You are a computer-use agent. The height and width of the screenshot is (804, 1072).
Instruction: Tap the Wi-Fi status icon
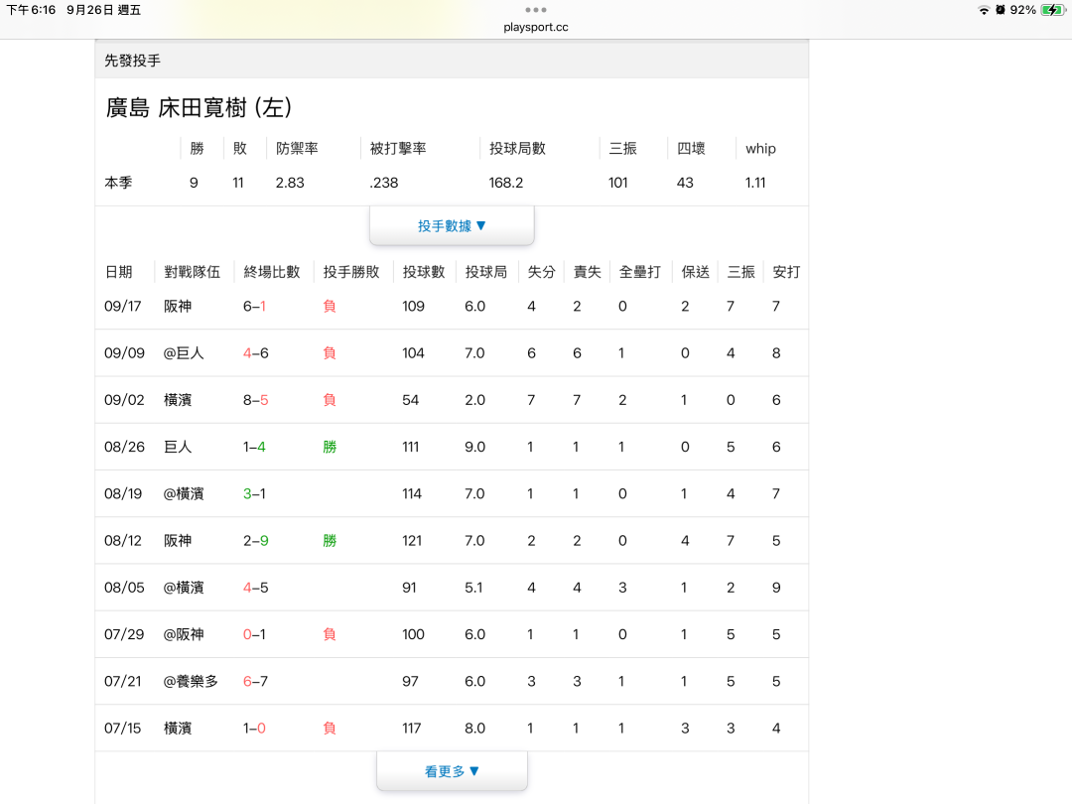983,10
